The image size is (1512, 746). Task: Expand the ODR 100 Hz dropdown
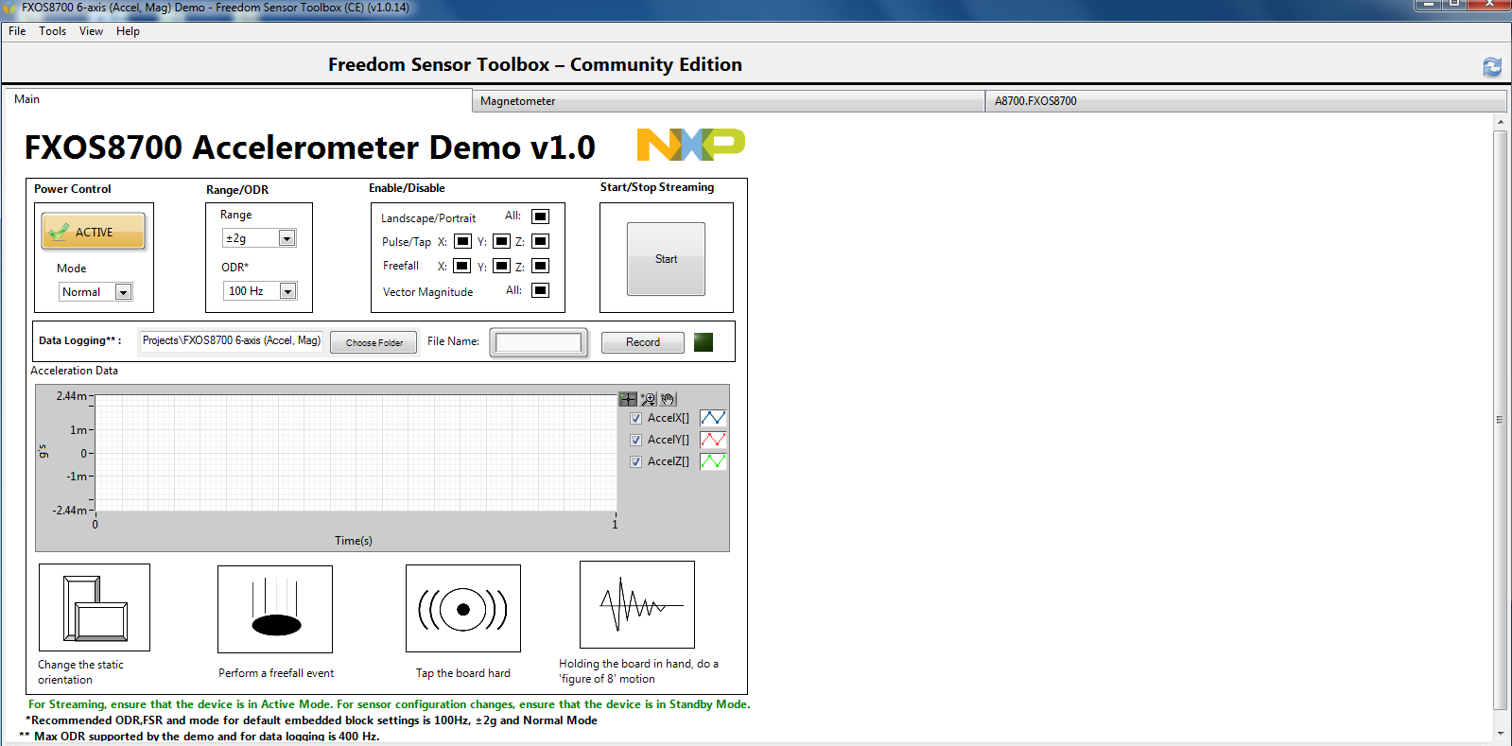pyautogui.click(x=287, y=291)
